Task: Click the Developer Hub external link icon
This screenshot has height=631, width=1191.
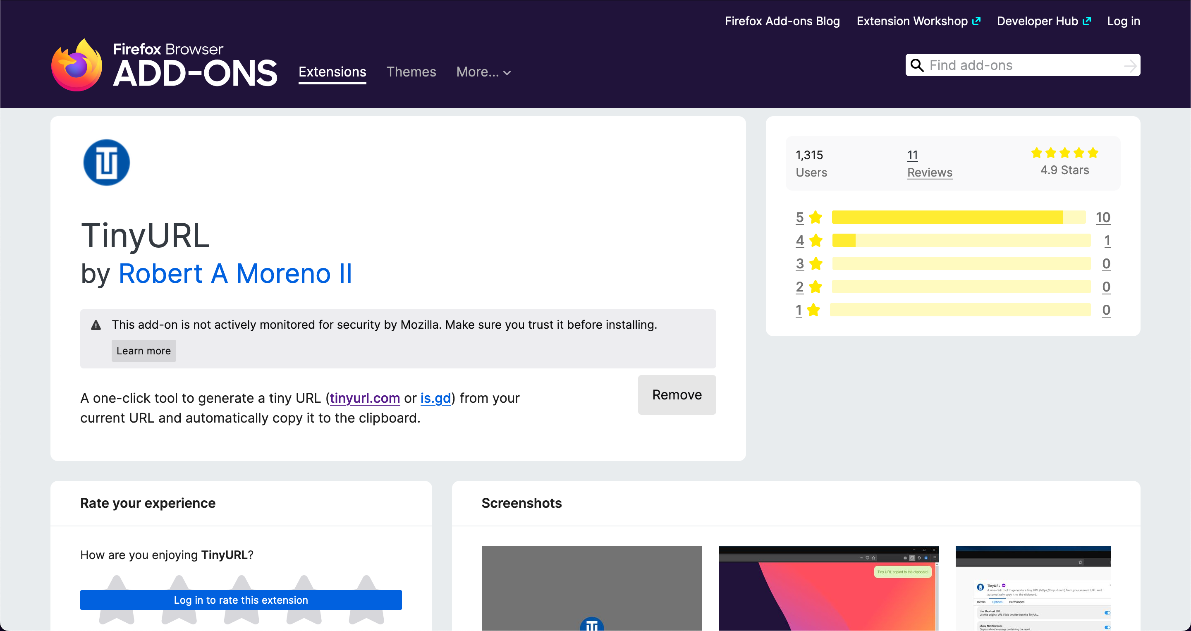Action: [1086, 21]
